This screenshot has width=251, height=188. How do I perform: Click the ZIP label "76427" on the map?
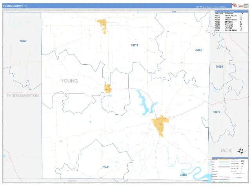(216, 112)
